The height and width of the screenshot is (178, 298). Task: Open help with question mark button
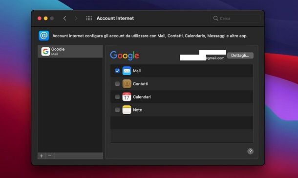coord(250,151)
